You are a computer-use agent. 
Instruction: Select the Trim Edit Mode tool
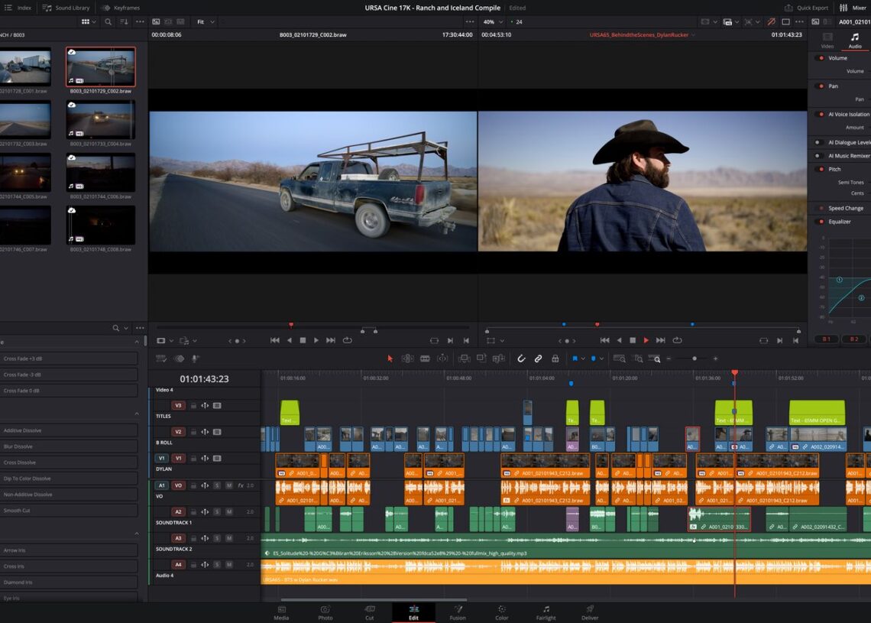coord(408,359)
